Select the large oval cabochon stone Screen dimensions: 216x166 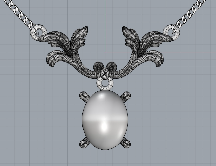(x=105, y=120)
